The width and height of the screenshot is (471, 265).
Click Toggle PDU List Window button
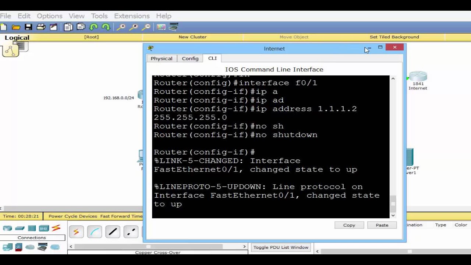(281, 247)
